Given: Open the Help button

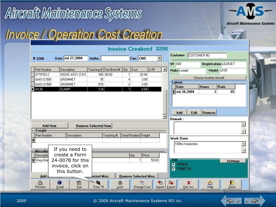Looking at the screenshot, I should tap(210, 184).
